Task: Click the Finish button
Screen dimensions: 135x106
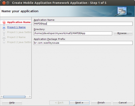Action: (x=101, y=103)
